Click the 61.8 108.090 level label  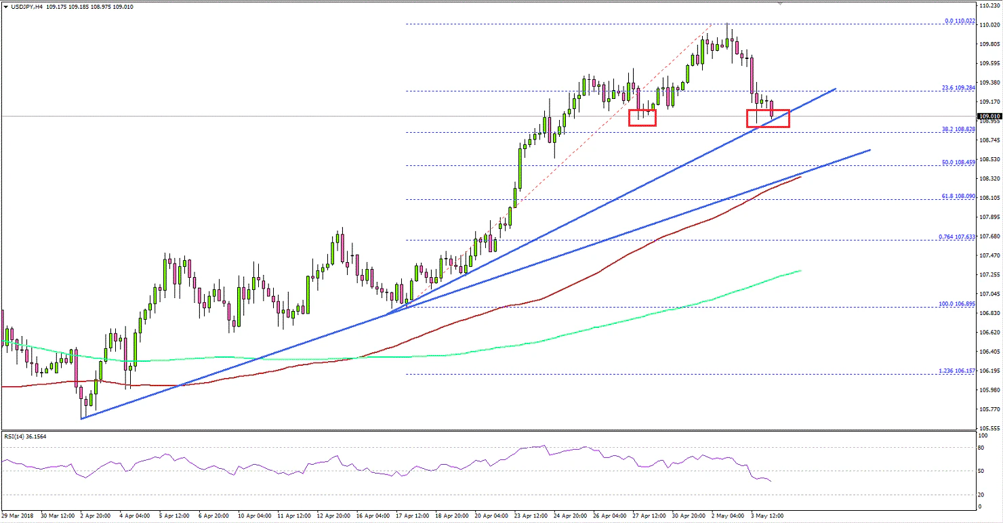tap(957, 195)
